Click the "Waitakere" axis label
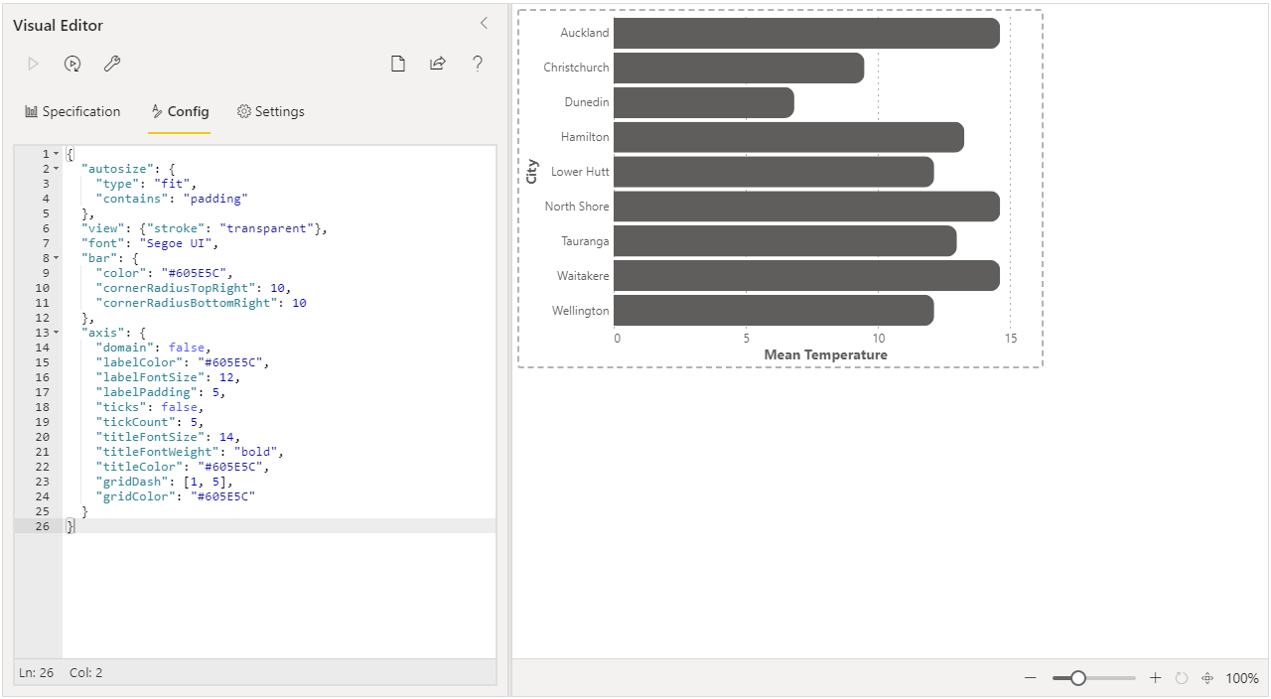This screenshot has width=1271, height=699. (584, 276)
